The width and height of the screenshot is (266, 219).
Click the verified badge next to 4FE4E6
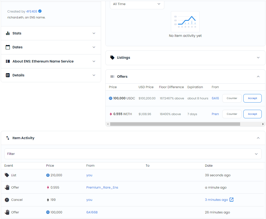click(x=40, y=11)
